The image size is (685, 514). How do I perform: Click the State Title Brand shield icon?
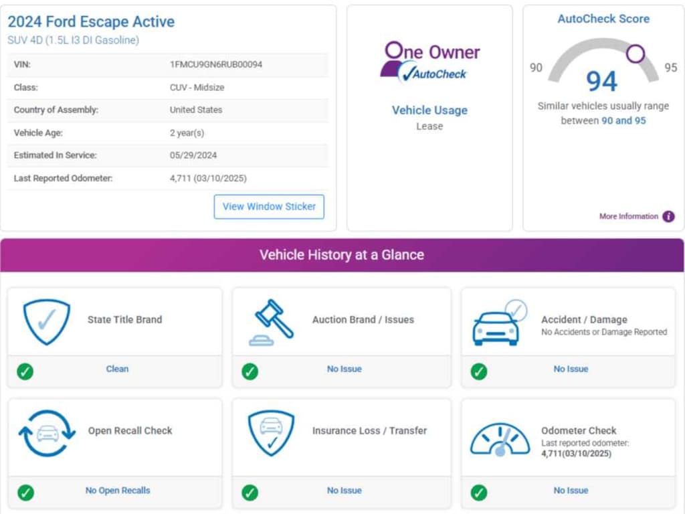[46, 322]
